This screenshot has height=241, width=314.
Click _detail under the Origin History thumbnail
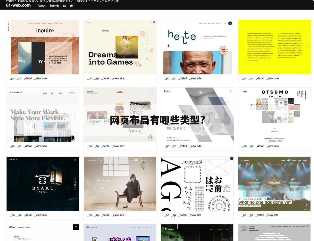coord(105,146)
